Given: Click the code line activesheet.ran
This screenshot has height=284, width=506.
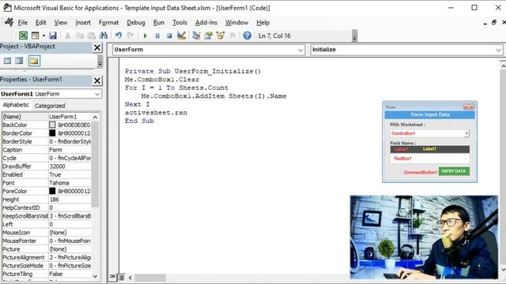Looking at the screenshot, I should pos(156,113).
